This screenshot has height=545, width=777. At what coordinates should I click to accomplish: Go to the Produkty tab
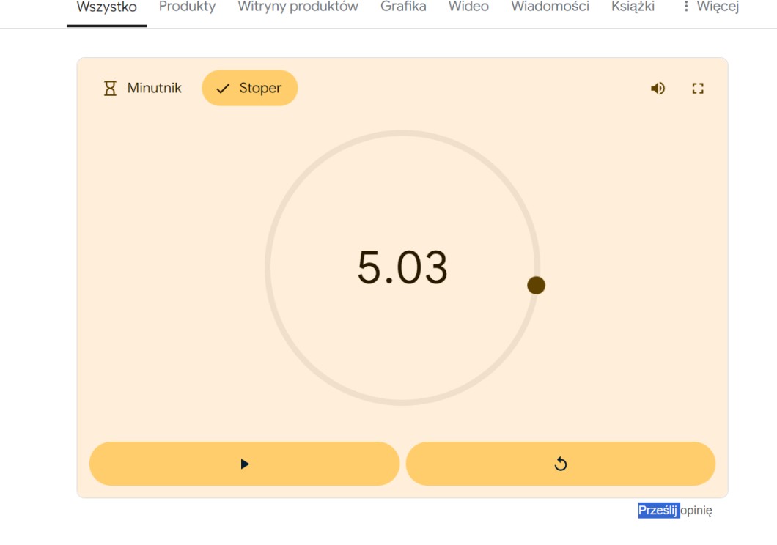[187, 7]
